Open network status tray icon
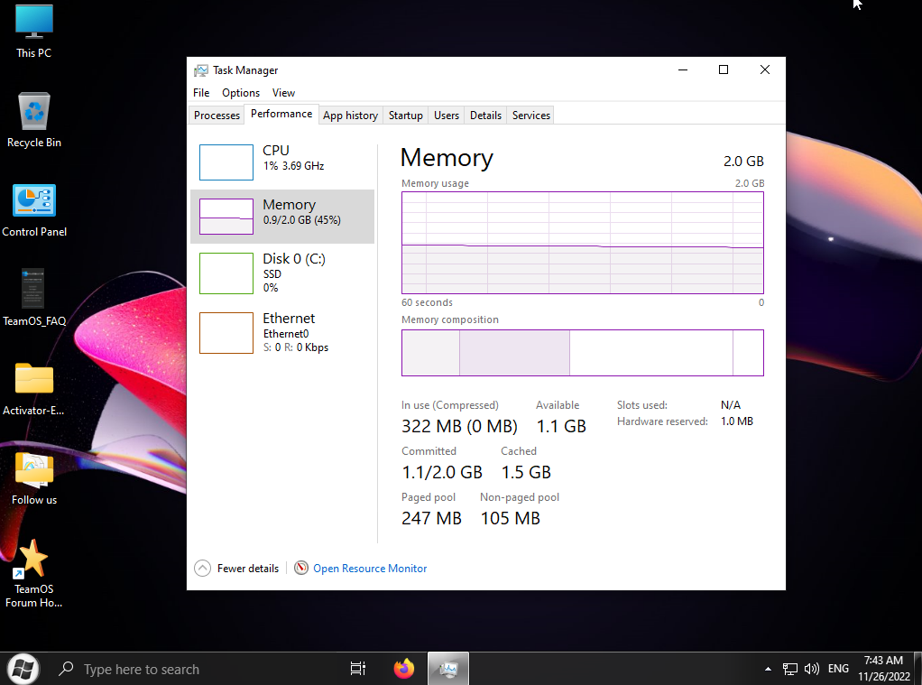 coord(789,669)
